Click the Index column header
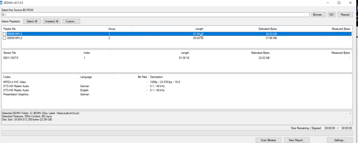The width and height of the screenshot is (358, 143). 96,53
